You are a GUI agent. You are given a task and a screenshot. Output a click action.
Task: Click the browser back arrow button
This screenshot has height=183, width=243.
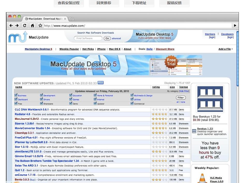(11, 25)
